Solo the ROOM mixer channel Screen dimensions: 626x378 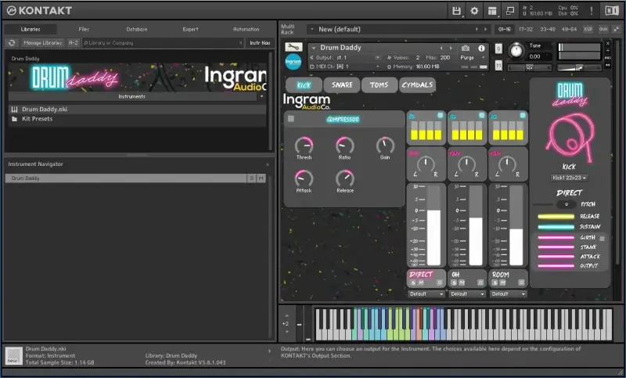tap(495, 283)
